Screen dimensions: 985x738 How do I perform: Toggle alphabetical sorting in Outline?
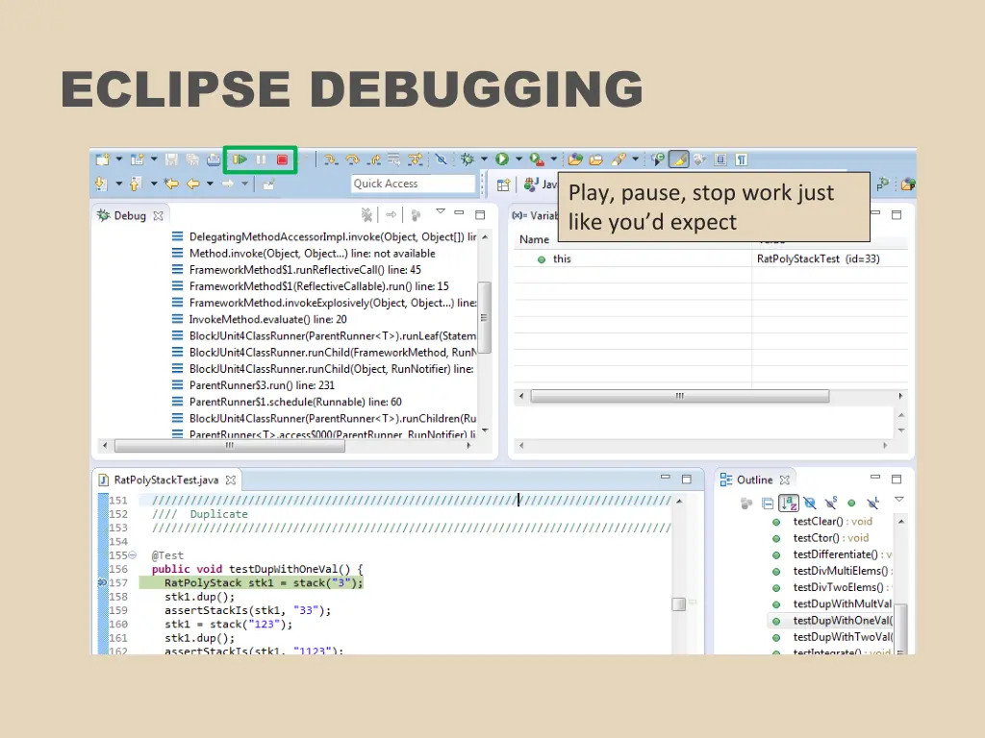(x=789, y=503)
